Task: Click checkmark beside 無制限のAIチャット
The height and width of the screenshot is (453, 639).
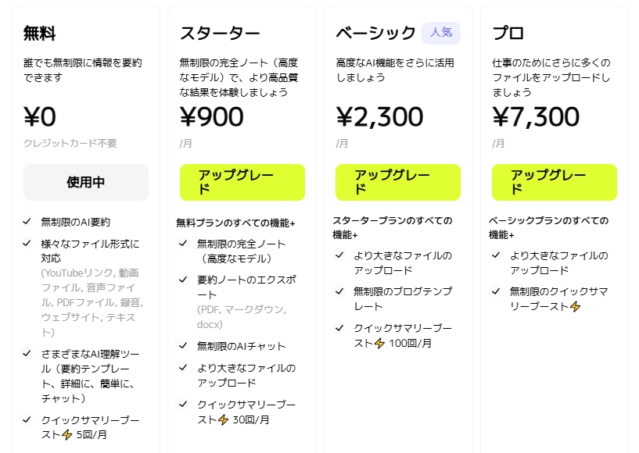Action: 183,345
